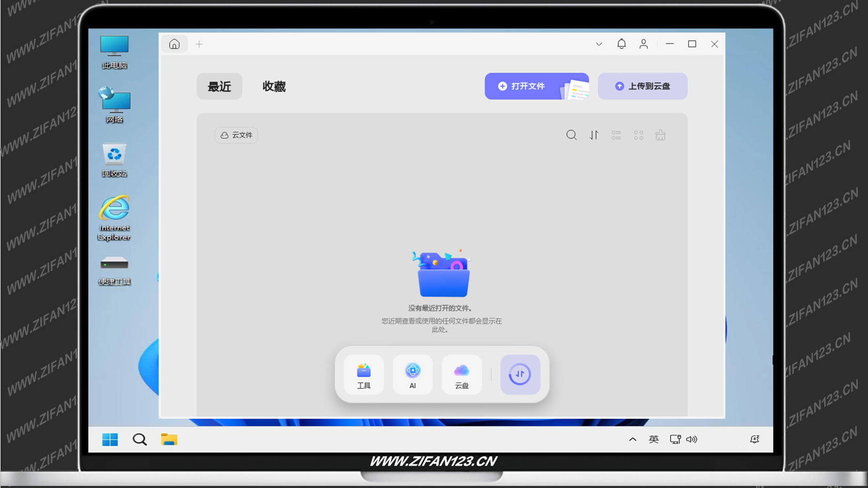Open the network tray icon
Screen dimensions: 868x488
coord(675,439)
